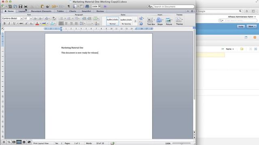Open the Review ribbon tab
The image size is (259, 145).
[x=100, y=11]
